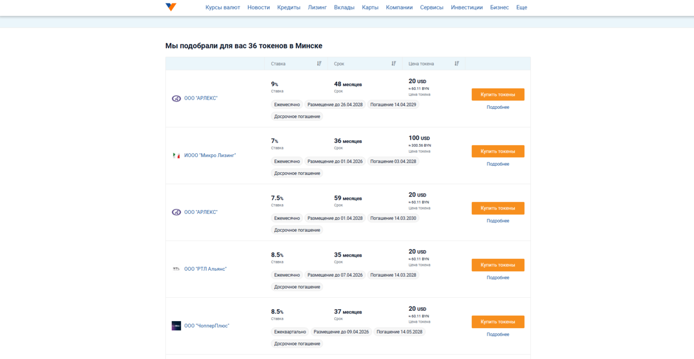Click the Досрочное погашение tag for Микро Лизинг

coord(297,173)
